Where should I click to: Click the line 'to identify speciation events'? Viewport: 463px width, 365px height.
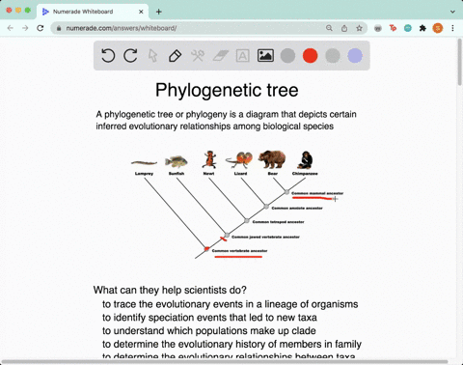(x=209, y=318)
